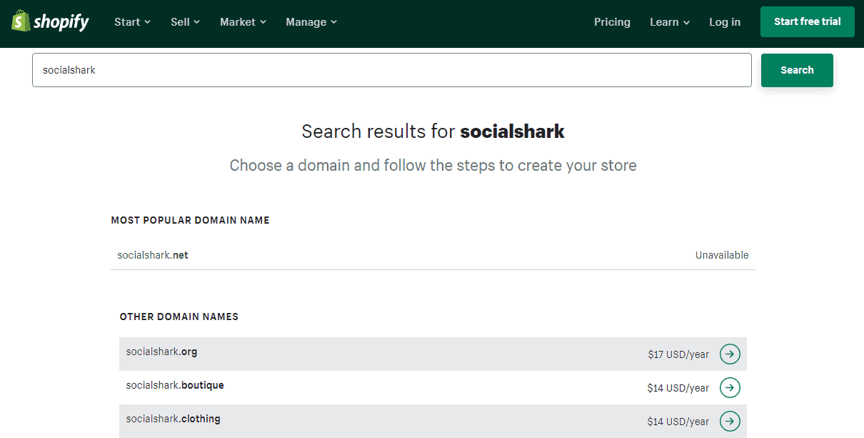Click the socialshark.net domain row
Image resolution: width=864 pixels, height=438 pixels.
(x=433, y=255)
